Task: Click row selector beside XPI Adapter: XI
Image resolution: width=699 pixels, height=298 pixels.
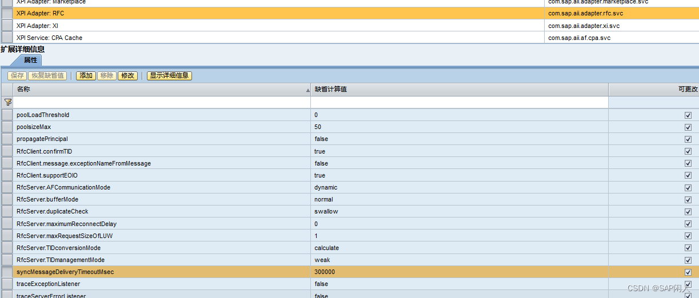Action: point(7,26)
